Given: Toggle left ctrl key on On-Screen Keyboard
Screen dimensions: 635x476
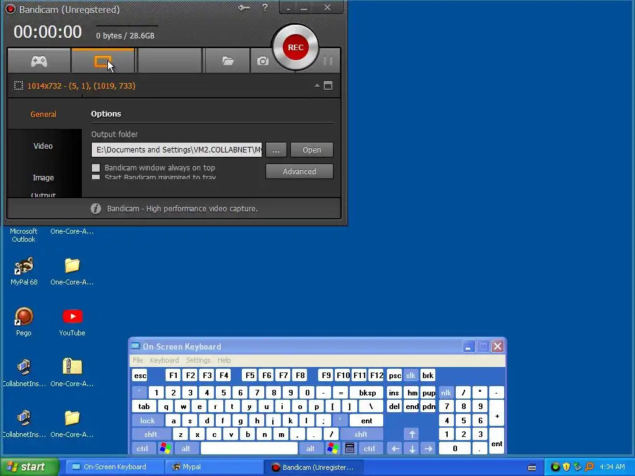Looking at the screenshot, I should coord(142,449).
